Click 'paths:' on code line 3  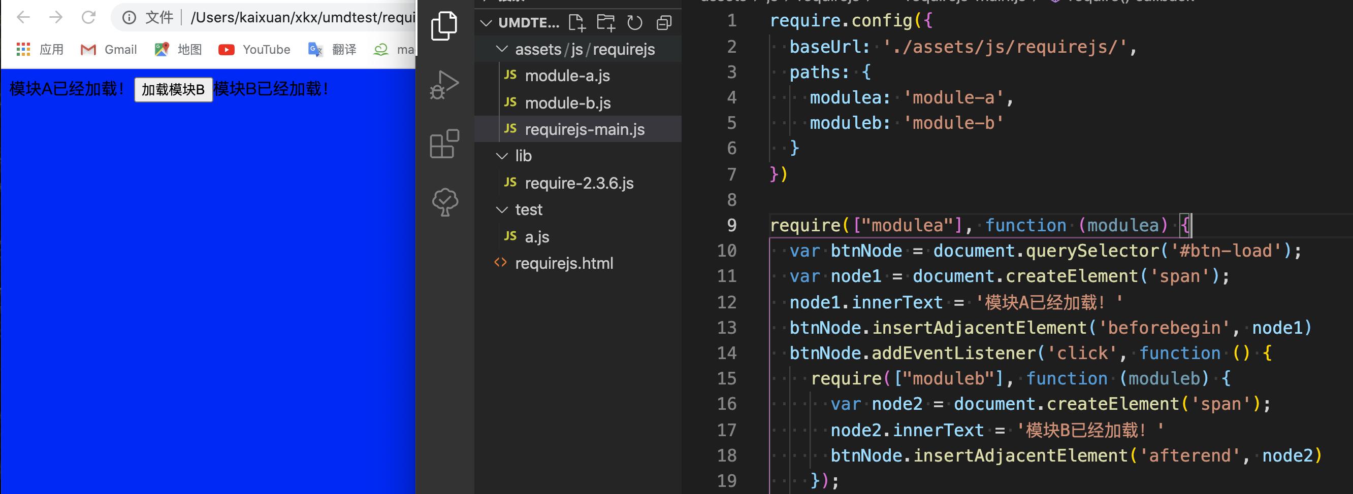(819, 72)
